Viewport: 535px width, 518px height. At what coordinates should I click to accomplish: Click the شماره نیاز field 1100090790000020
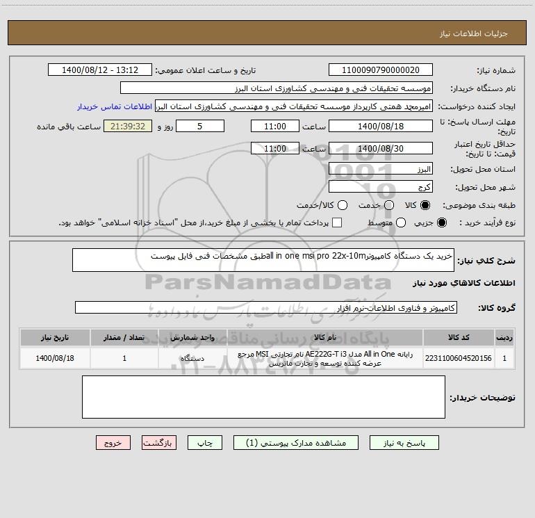(x=381, y=70)
